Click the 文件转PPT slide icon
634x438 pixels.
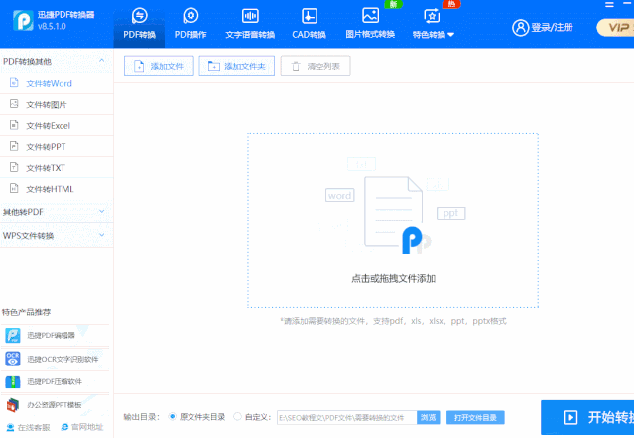(x=14, y=146)
